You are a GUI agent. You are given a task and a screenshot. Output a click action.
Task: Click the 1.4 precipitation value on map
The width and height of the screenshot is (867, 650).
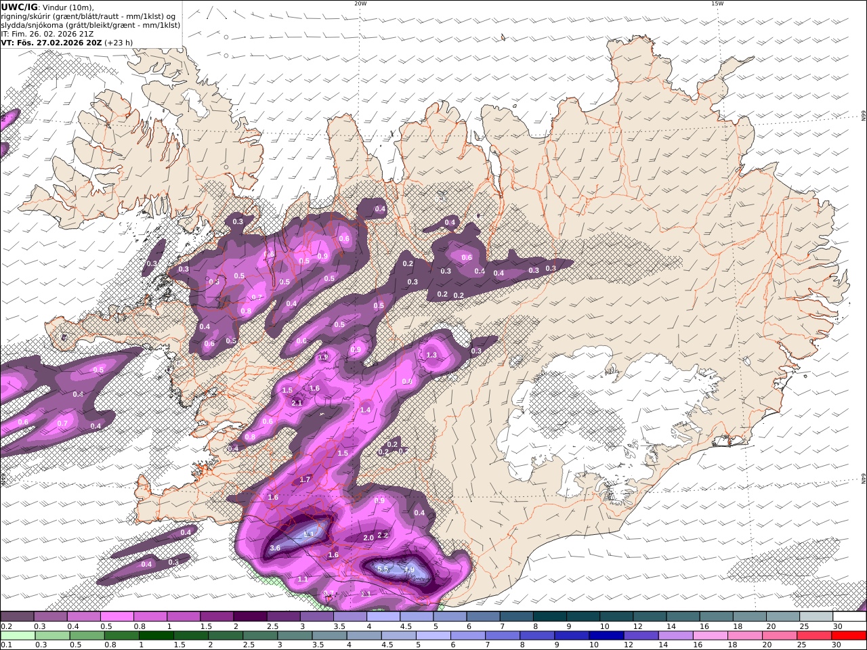(x=366, y=410)
